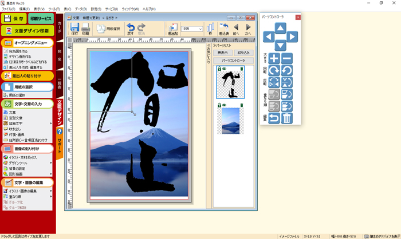Click the trash icon in パーツコントローラ

click(287, 118)
